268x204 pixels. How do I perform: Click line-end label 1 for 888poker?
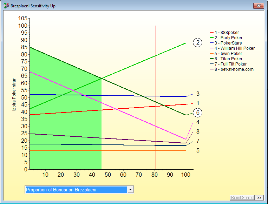pyautogui.click(x=198, y=103)
